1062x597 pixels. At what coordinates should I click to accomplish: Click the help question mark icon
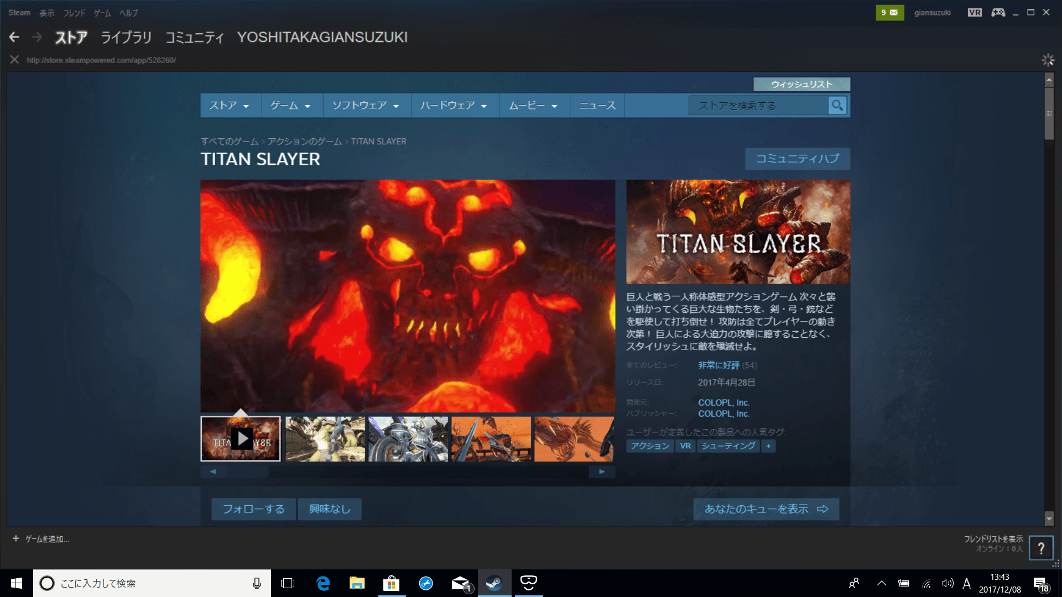point(1042,548)
